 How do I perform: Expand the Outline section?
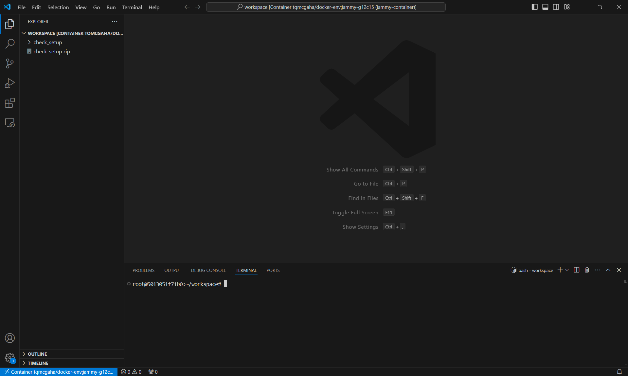tap(72, 354)
